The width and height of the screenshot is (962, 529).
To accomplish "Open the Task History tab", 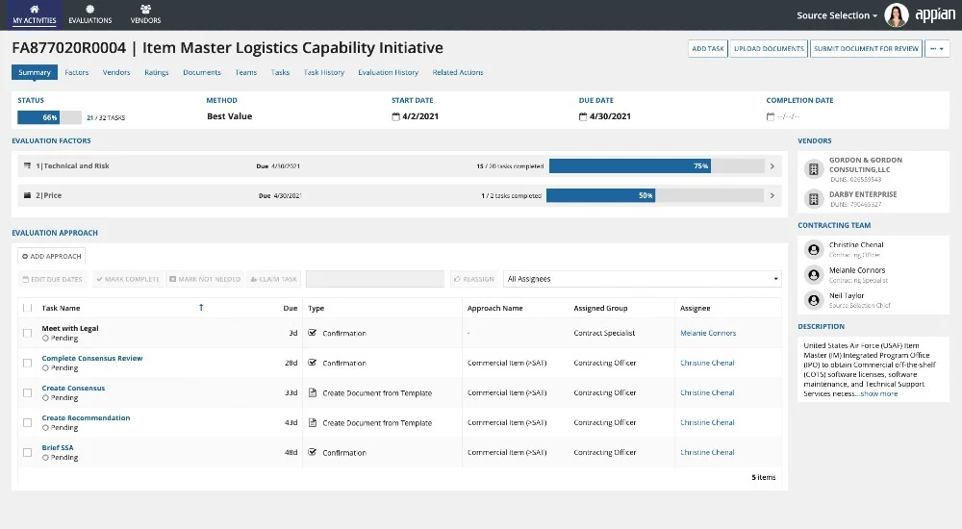I will click(x=323, y=72).
